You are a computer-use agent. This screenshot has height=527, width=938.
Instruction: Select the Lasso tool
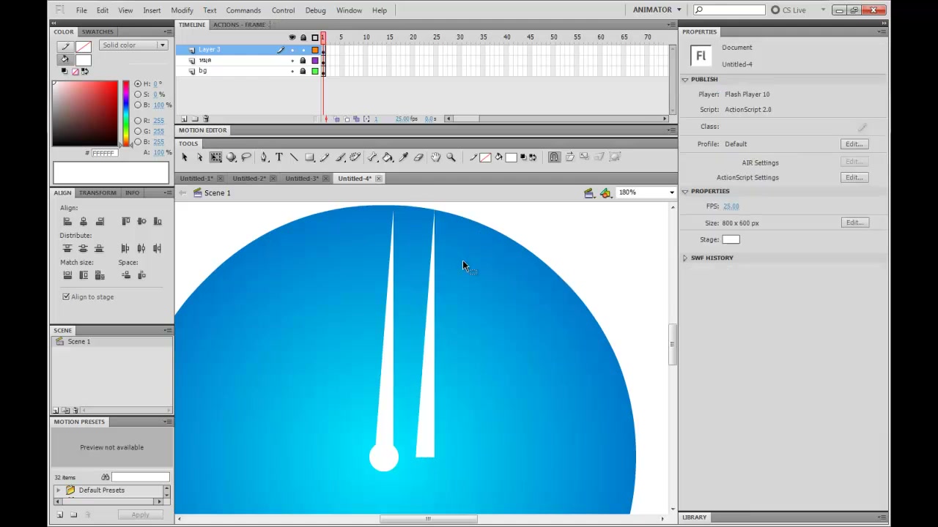(x=247, y=157)
